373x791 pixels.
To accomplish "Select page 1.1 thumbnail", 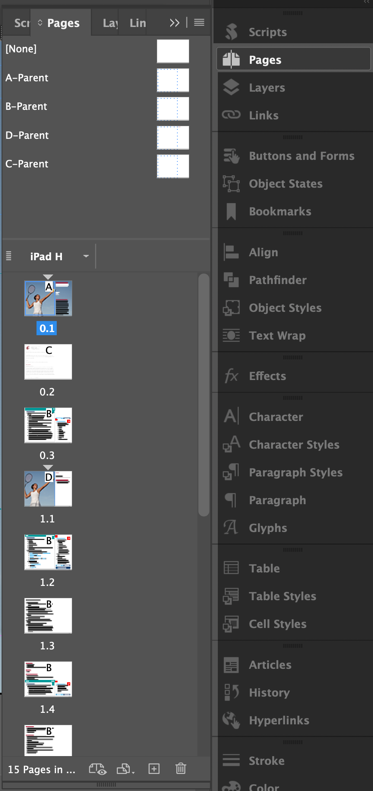I will coord(48,489).
